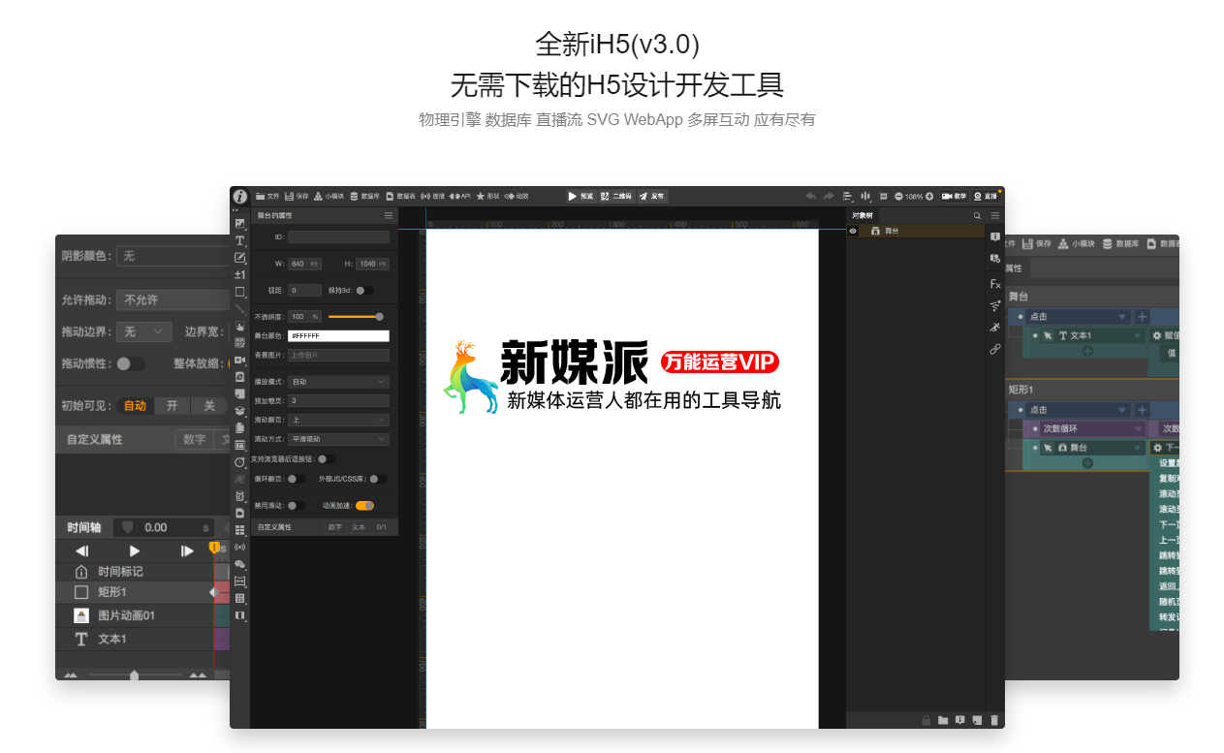
Task: Click the 二维码 QR code button
Action: coord(616,196)
